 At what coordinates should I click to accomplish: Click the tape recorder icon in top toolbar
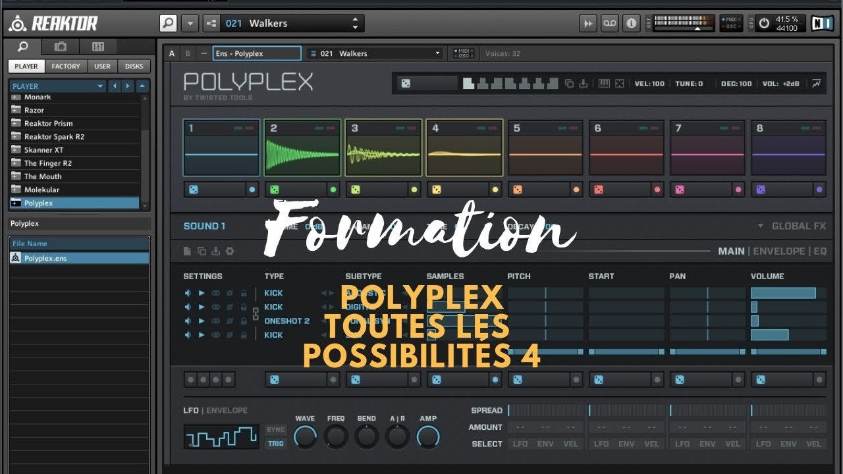point(610,24)
